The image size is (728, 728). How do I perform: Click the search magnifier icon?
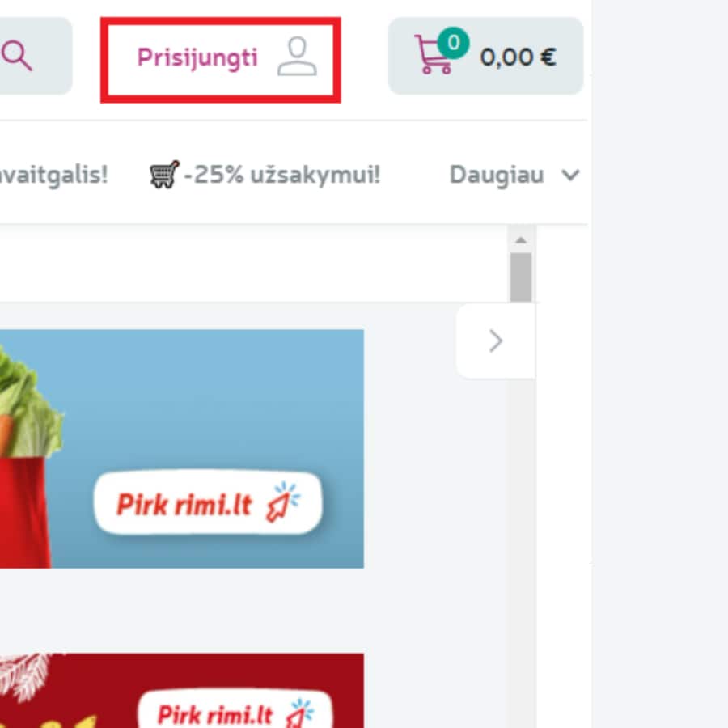[18, 57]
